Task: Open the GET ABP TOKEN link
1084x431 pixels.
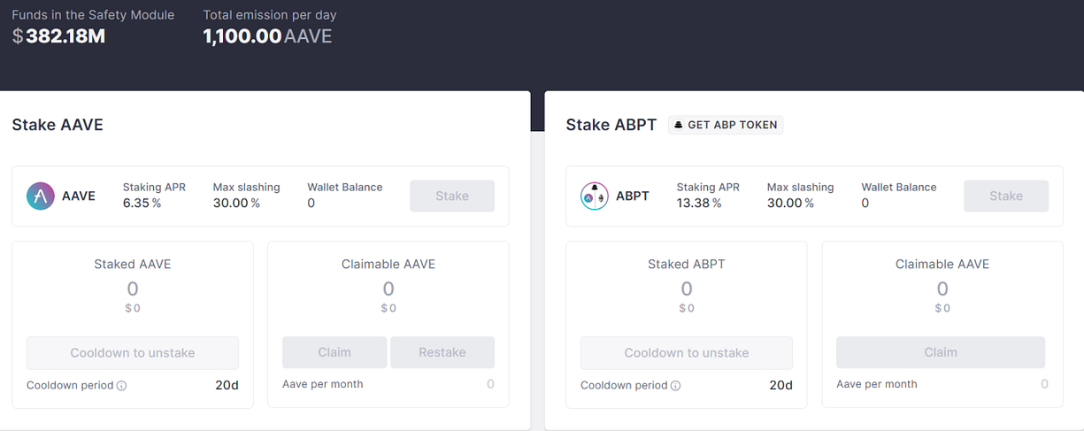Action: pos(727,125)
